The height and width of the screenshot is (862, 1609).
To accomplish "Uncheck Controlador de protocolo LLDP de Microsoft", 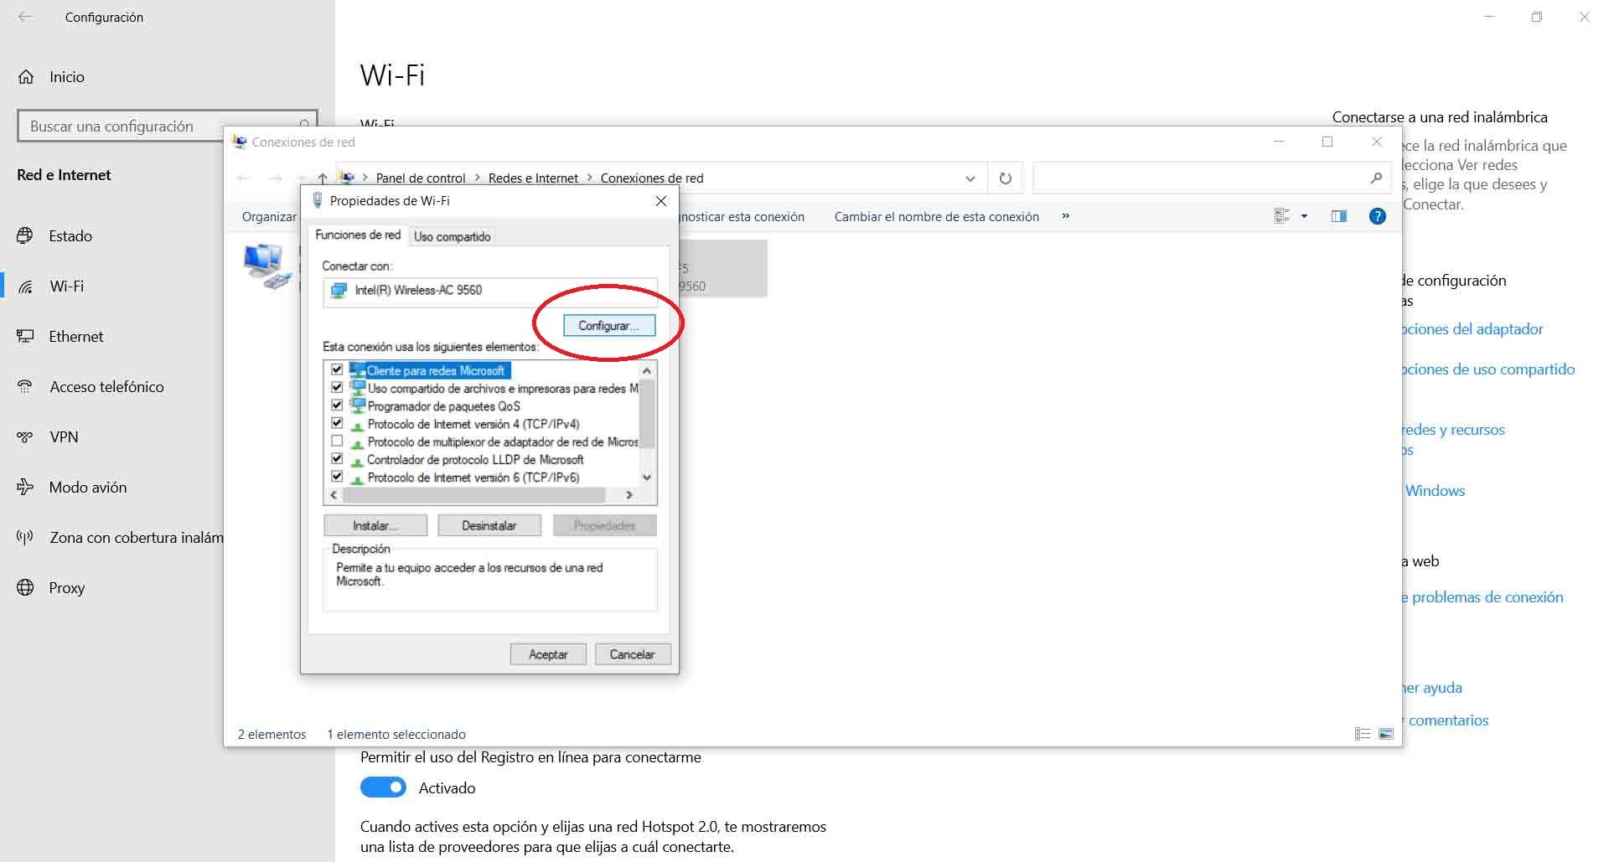I will click(337, 459).
